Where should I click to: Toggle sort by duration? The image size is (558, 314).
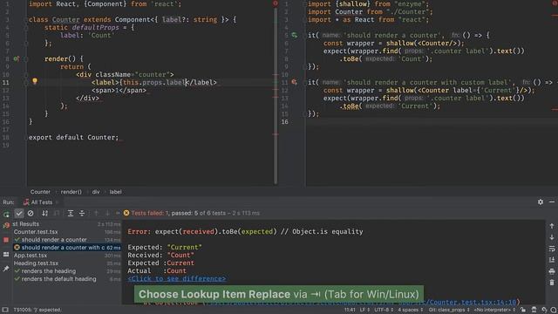[x=56, y=213]
